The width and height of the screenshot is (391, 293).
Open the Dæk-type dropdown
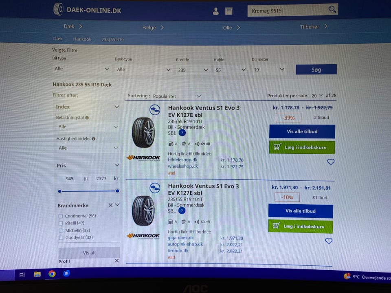coord(144,70)
